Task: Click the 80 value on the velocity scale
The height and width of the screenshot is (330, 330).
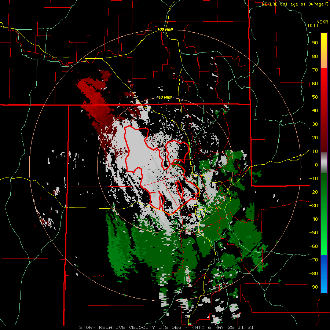Action: point(315,56)
